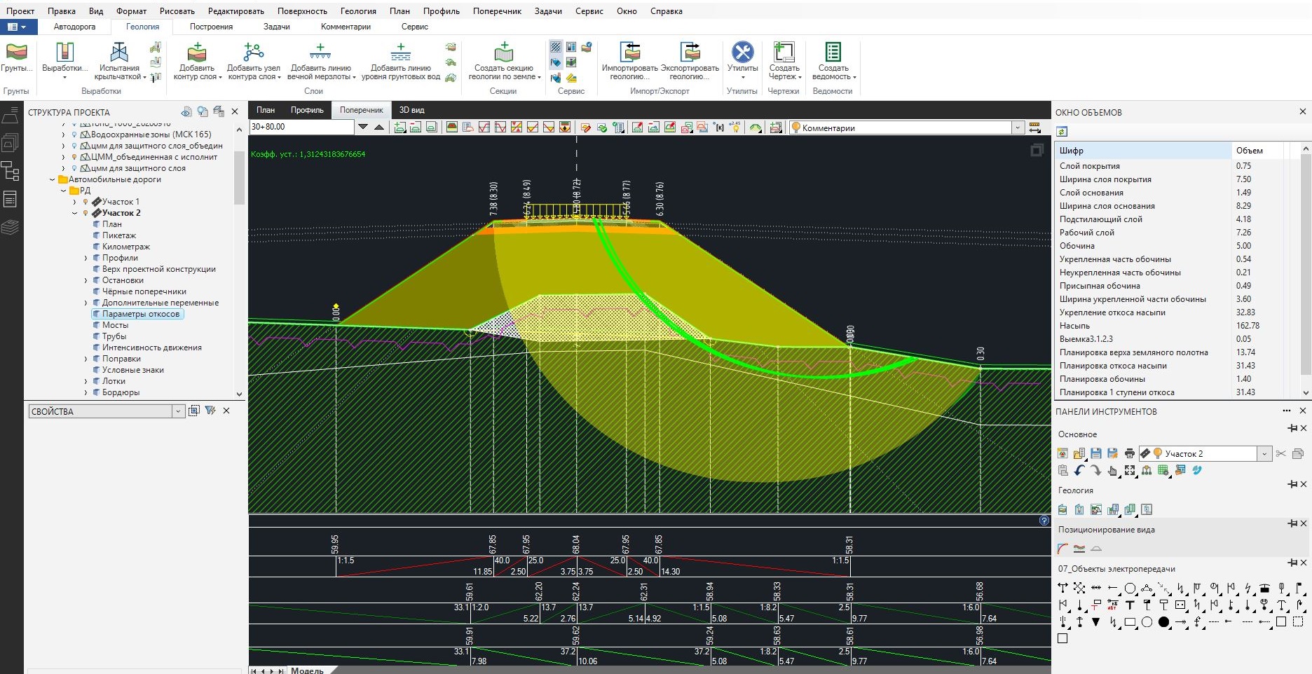Click the refresh icon in Окно объемов
This screenshot has width=1312, height=674.
pyautogui.click(x=1062, y=132)
